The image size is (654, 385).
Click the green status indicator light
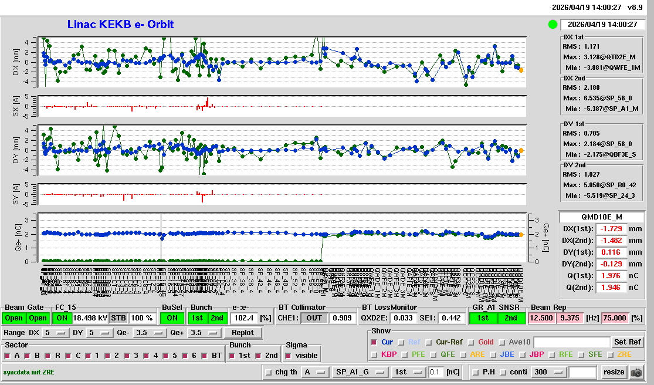click(552, 25)
